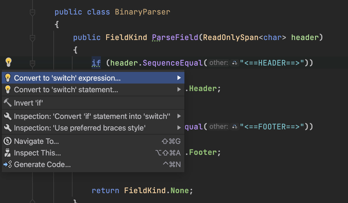Click the underlined 'if' keyword

tap(96, 63)
